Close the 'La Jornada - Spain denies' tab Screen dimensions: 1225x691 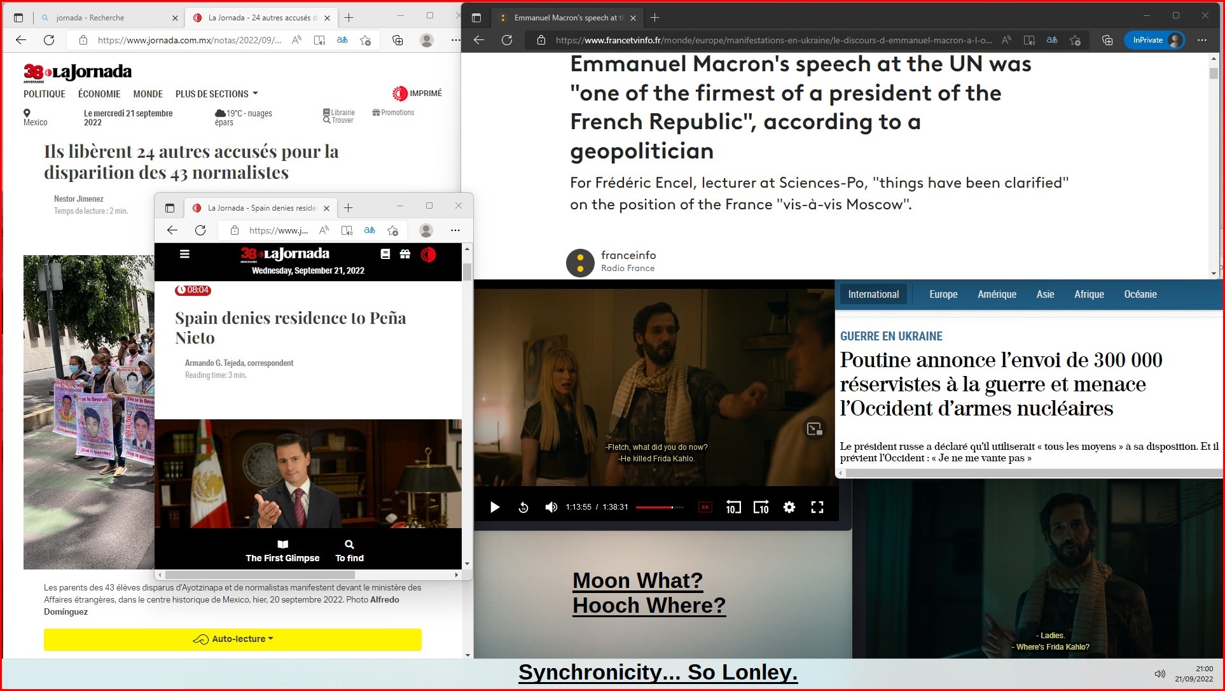point(327,208)
